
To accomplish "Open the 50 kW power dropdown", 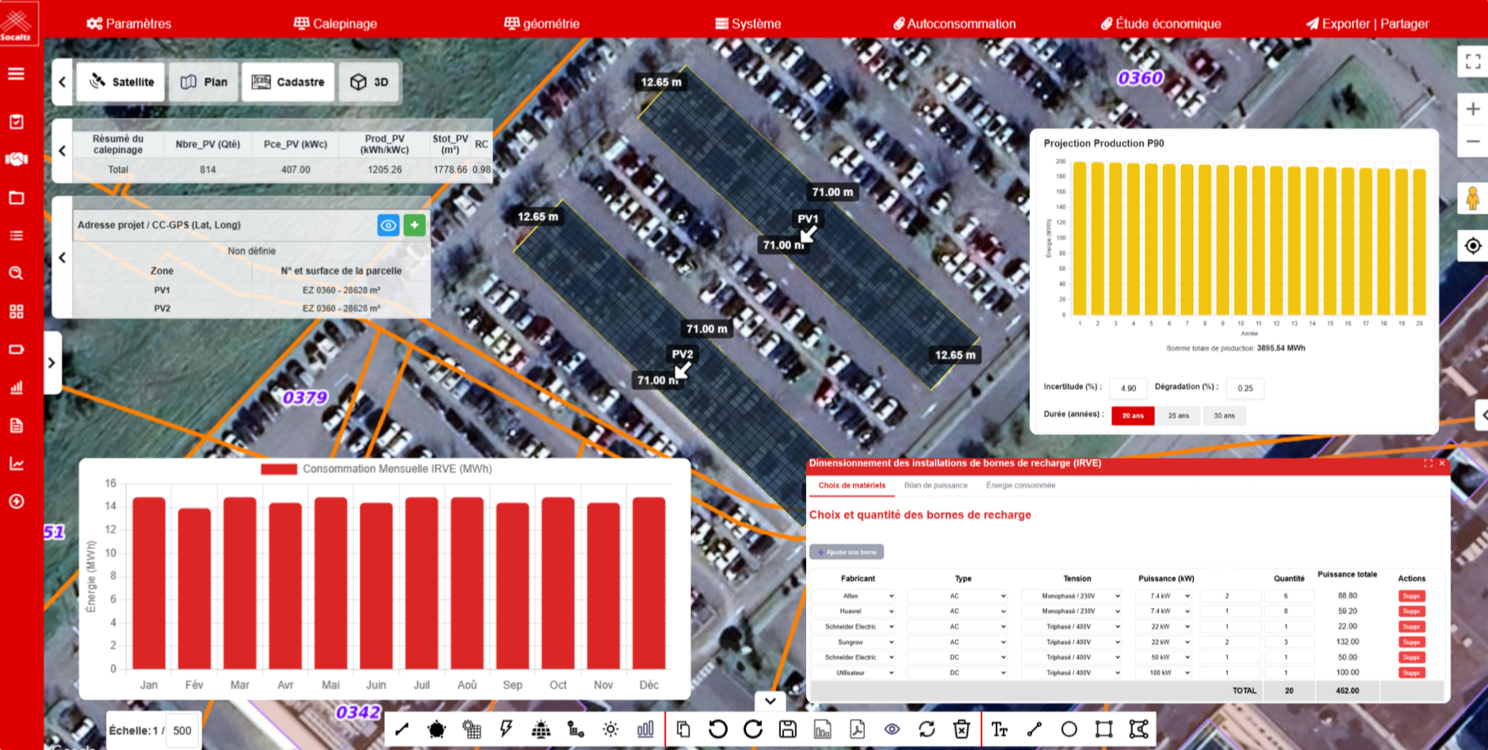I will click(1164, 657).
